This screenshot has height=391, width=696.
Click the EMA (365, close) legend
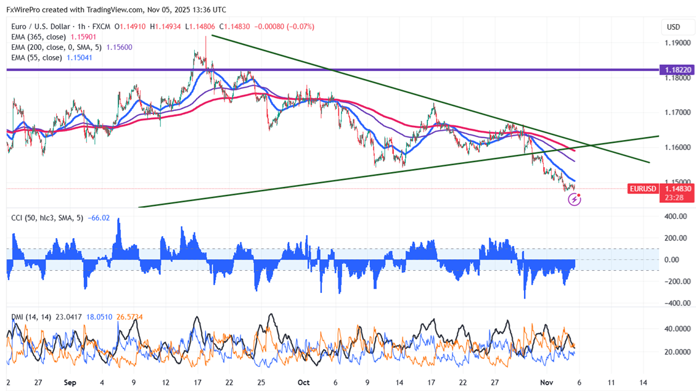coord(39,37)
